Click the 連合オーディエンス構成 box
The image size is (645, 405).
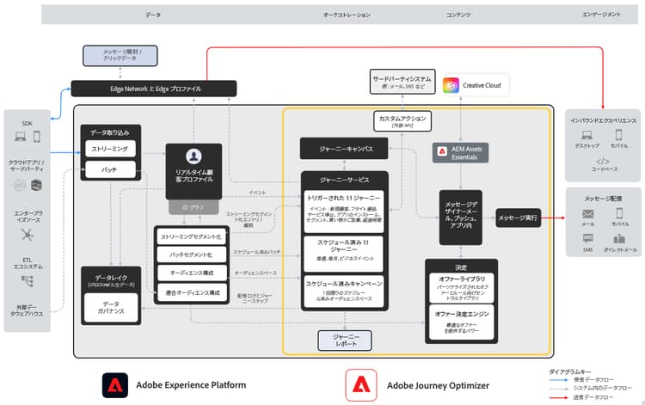[x=191, y=292]
